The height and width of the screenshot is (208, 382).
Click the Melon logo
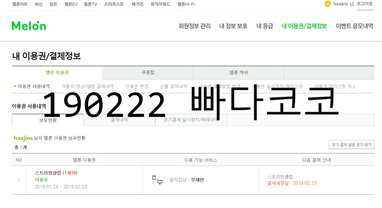tap(29, 26)
